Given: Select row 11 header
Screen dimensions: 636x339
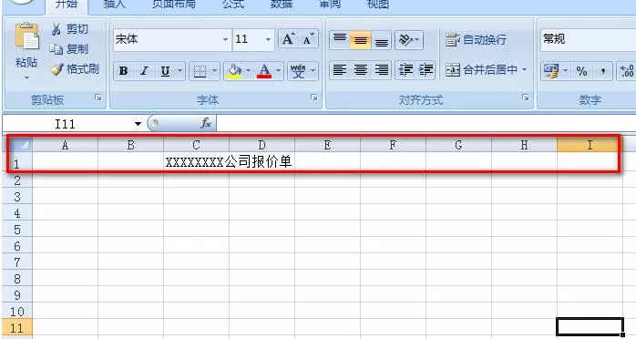Looking at the screenshot, I should (x=17, y=328).
